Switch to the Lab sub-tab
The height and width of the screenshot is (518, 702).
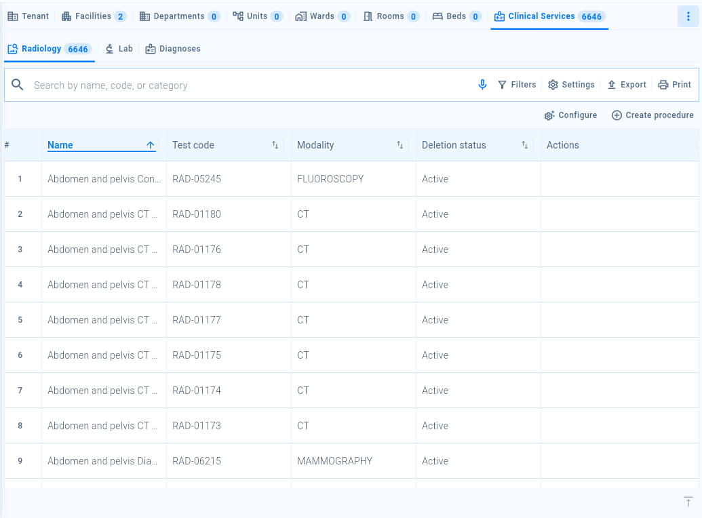pyautogui.click(x=119, y=49)
